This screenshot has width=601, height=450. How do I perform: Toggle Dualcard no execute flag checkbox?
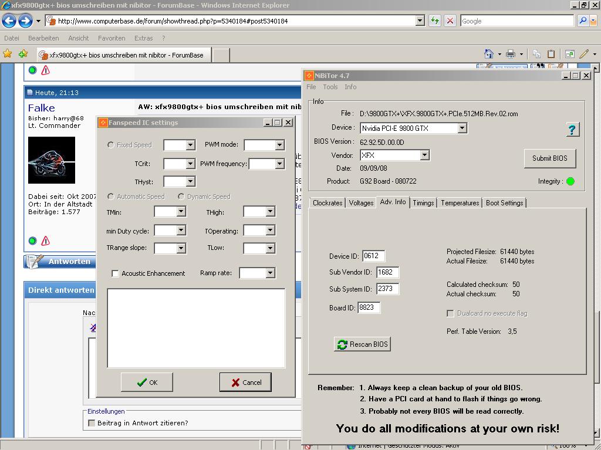point(450,313)
